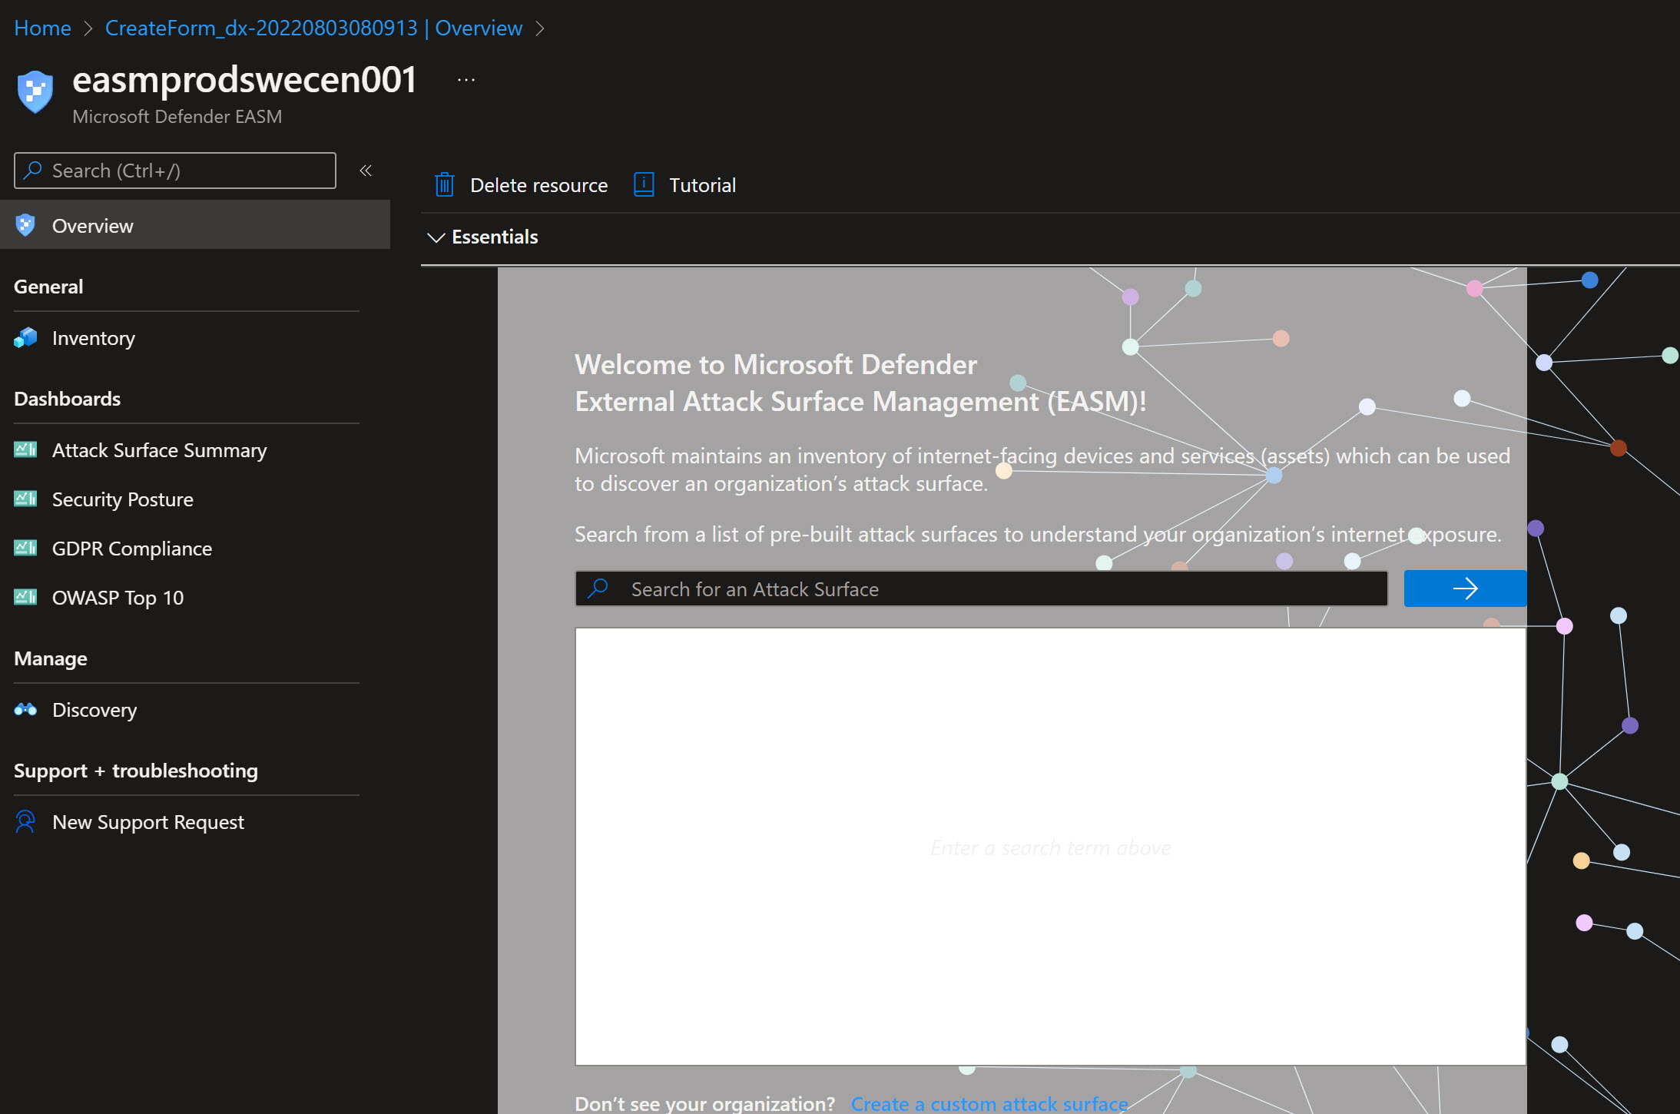This screenshot has width=1680, height=1114.
Task: Focus the sidebar Search (Ctrl+/) field
Action: point(175,171)
